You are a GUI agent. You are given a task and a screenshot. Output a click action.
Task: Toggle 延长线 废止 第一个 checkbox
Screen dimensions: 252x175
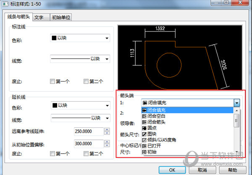point(52,154)
